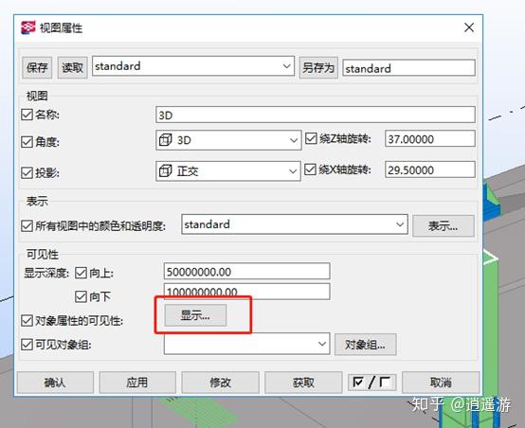Viewport: 525px width, 428px height.
Task: Open the 角度 dropdown showing 3D
Action: [228, 140]
